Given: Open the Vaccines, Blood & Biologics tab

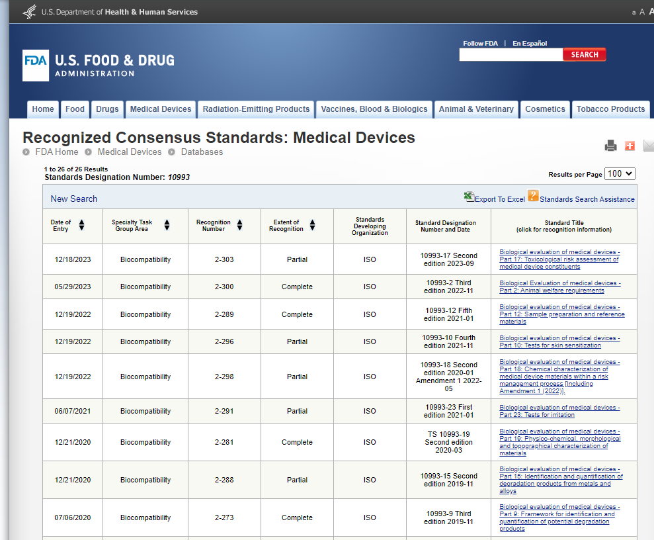Looking at the screenshot, I should tap(374, 109).
